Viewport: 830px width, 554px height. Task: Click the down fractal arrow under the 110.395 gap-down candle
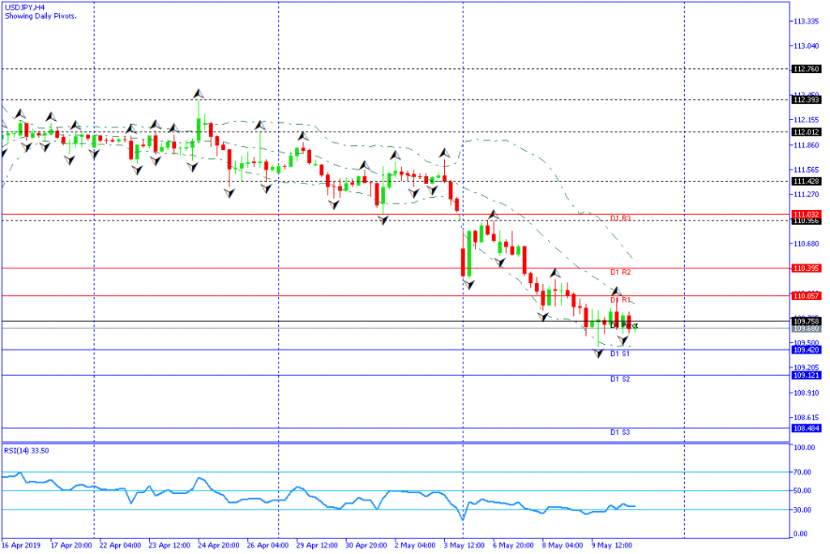[x=468, y=285]
